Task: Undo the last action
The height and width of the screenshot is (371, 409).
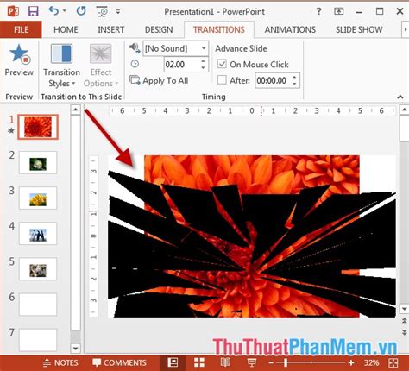Action: (x=53, y=11)
